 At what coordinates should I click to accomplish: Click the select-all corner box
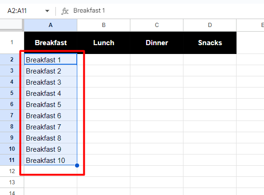click(x=11, y=25)
